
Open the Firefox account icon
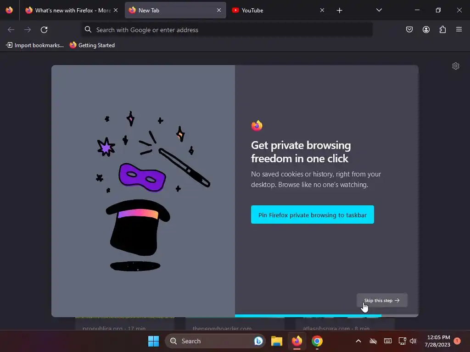426,29
